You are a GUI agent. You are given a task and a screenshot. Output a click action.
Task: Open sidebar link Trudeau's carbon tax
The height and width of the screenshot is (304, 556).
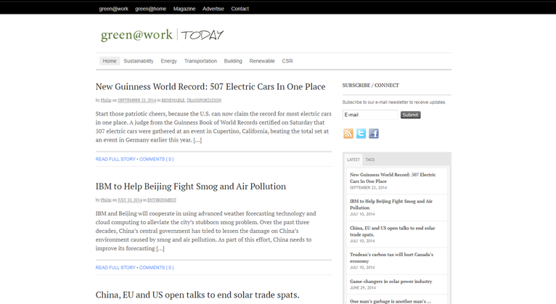tap(391, 258)
